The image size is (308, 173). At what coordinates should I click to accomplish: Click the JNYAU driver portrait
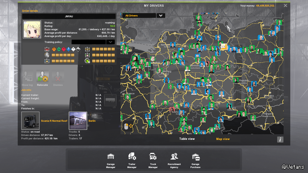[32, 29]
